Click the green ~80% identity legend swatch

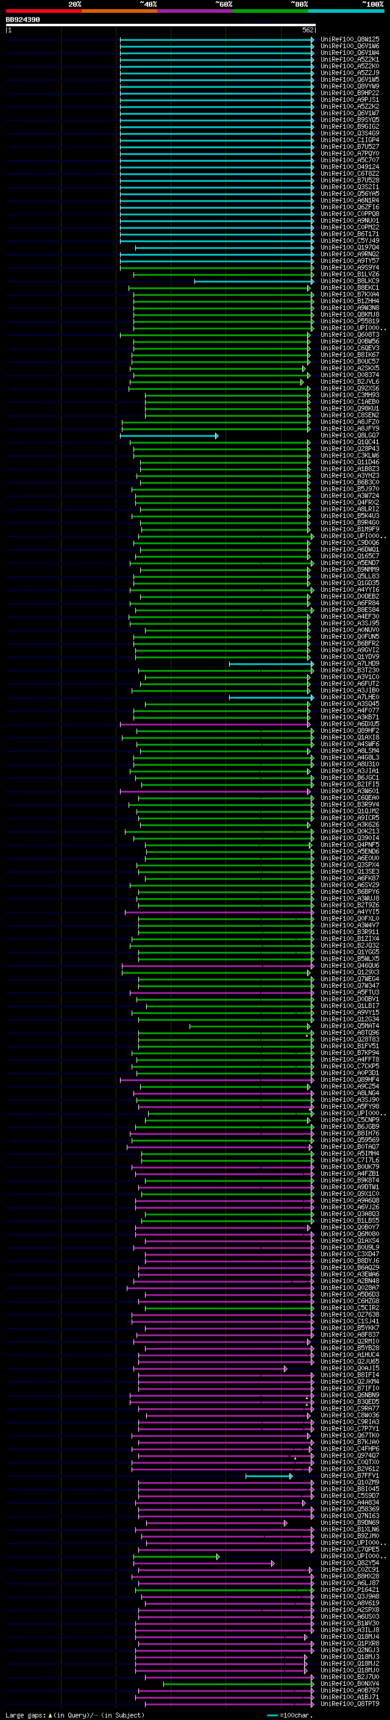pyautogui.click(x=271, y=12)
